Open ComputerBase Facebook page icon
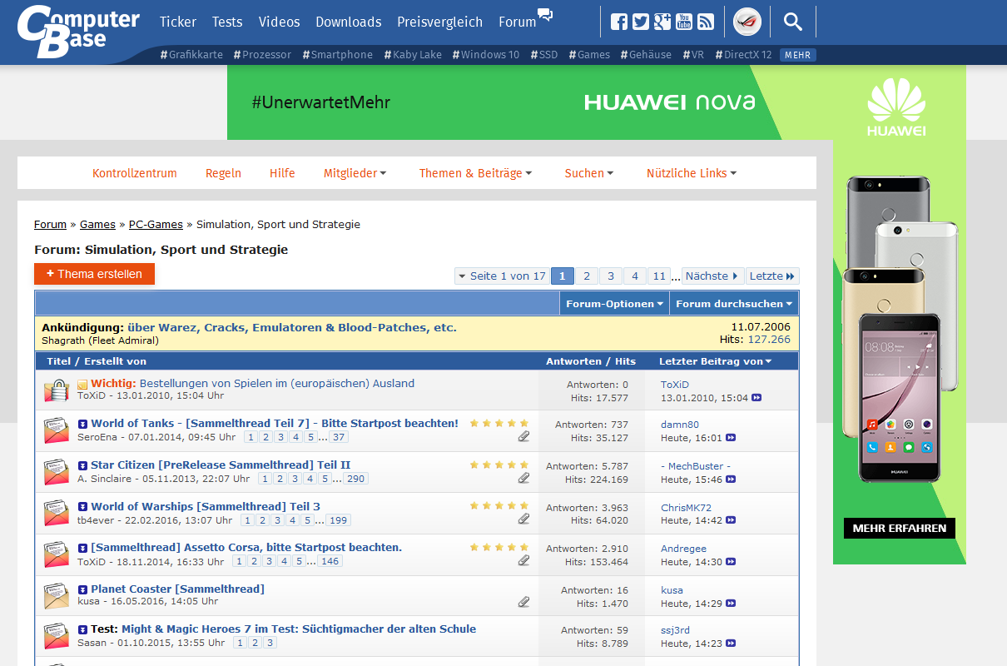1007x666 pixels. (x=619, y=22)
